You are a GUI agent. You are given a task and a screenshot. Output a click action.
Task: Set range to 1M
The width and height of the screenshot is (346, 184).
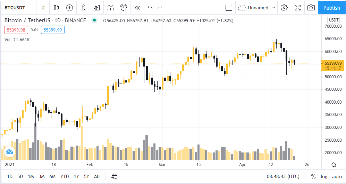pos(31,176)
